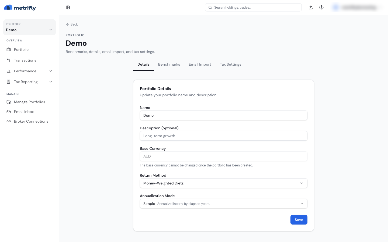Expand the Performance submenu chevron

pos(51,71)
